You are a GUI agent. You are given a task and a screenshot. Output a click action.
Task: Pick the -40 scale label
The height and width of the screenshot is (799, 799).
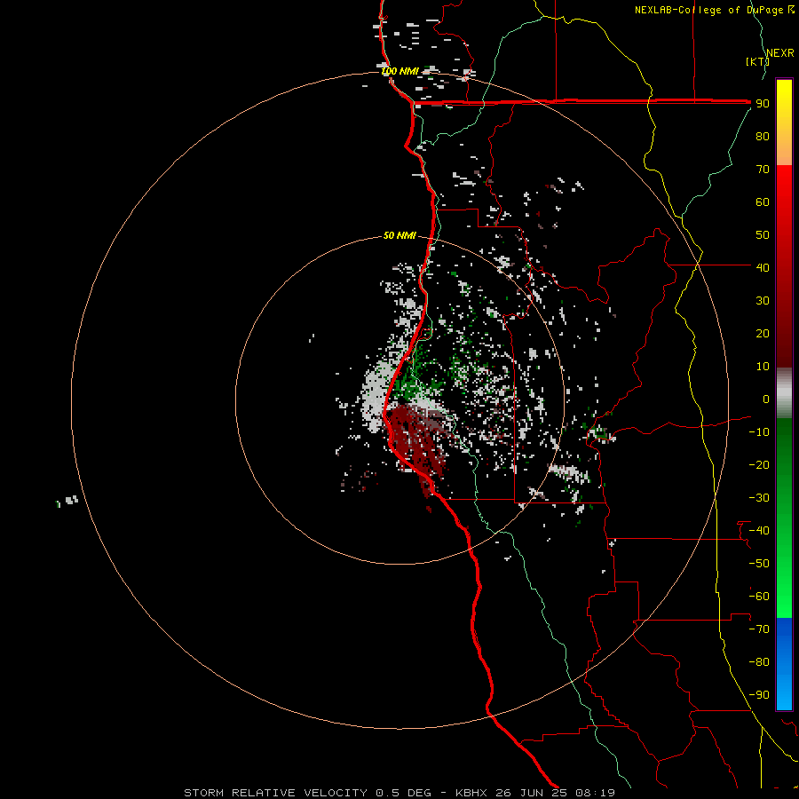[x=759, y=531]
